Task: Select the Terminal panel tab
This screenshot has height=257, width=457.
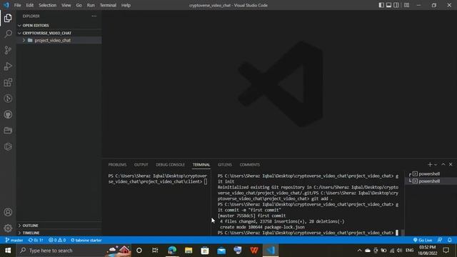Action: [201, 165]
